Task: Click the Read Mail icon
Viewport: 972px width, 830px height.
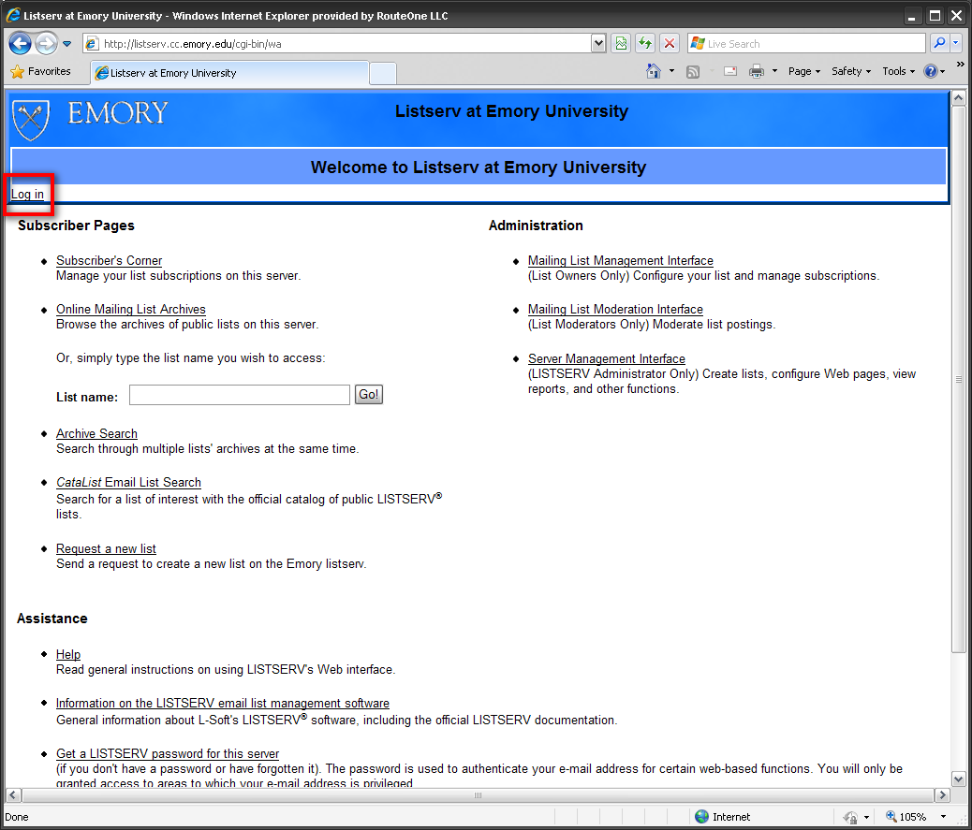Action: (730, 72)
